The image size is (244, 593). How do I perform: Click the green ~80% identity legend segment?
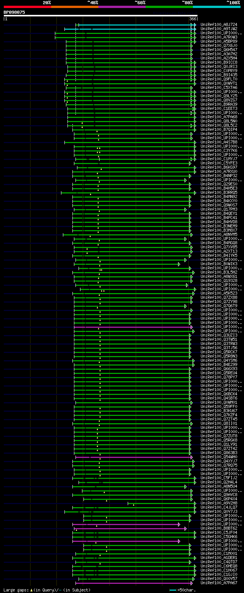coord(169,6)
